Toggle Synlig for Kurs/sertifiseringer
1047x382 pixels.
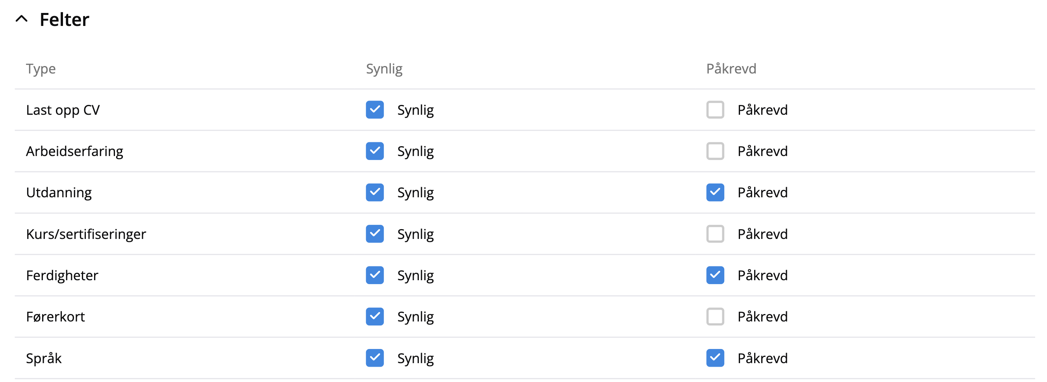coord(374,234)
